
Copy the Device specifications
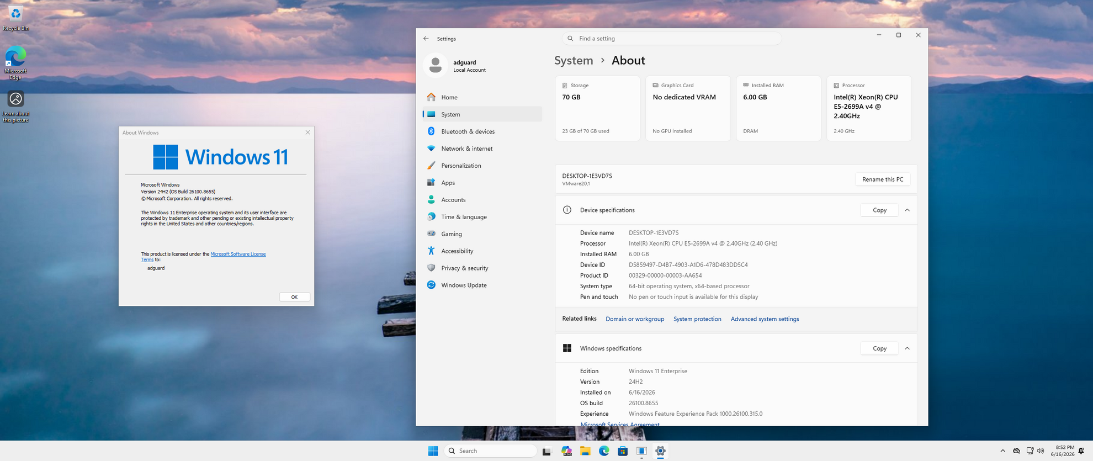click(x=879, y=210)
